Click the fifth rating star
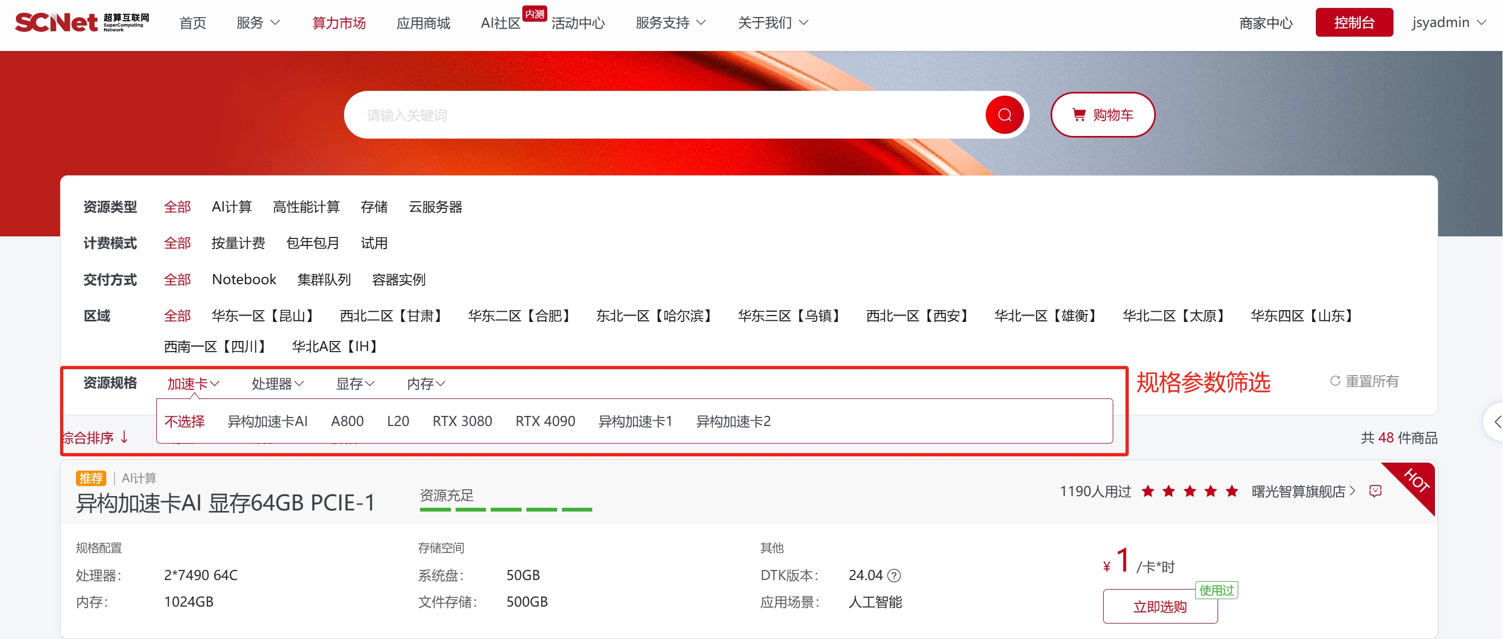This screenshot has width=1503, height=639. tap(1232, 491)
